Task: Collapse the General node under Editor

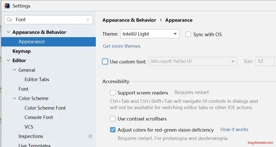Action: pyautogui.click(x=14, y=70)
